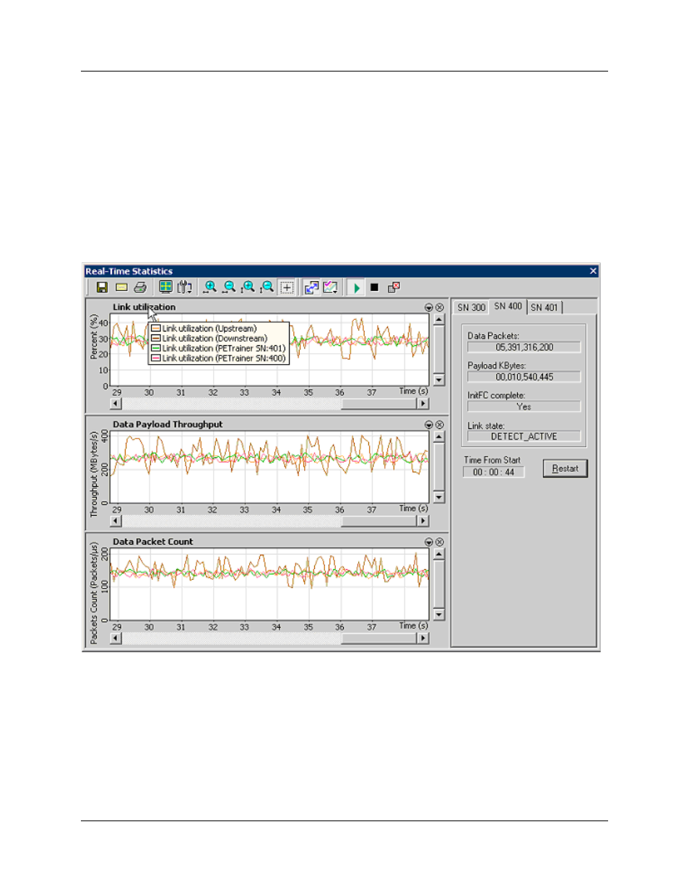
Task: Click Throughput graph vertical scroll up arrow
Action: (439, 437)
